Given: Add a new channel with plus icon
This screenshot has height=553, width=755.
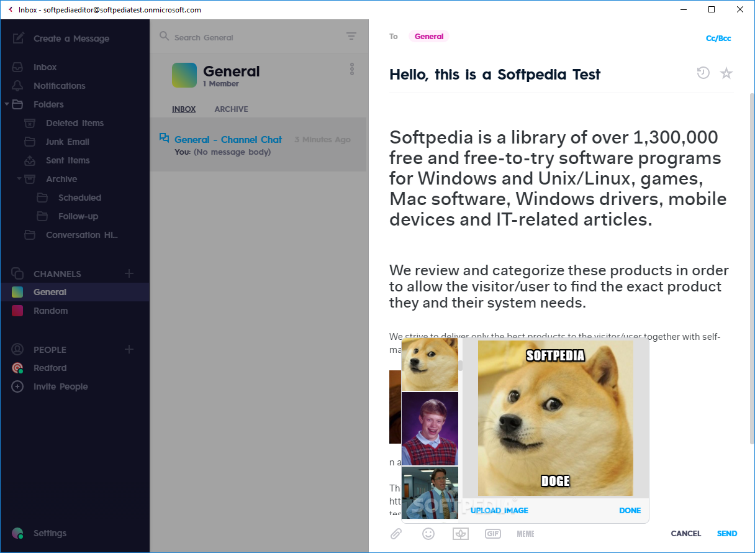Looking at the screenshot, I should 129,273.
